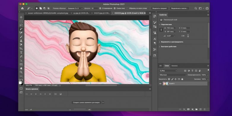Switch to the 34223.jpg document tab
Viewport: 232px width, 116px height.
coord(102,13)
